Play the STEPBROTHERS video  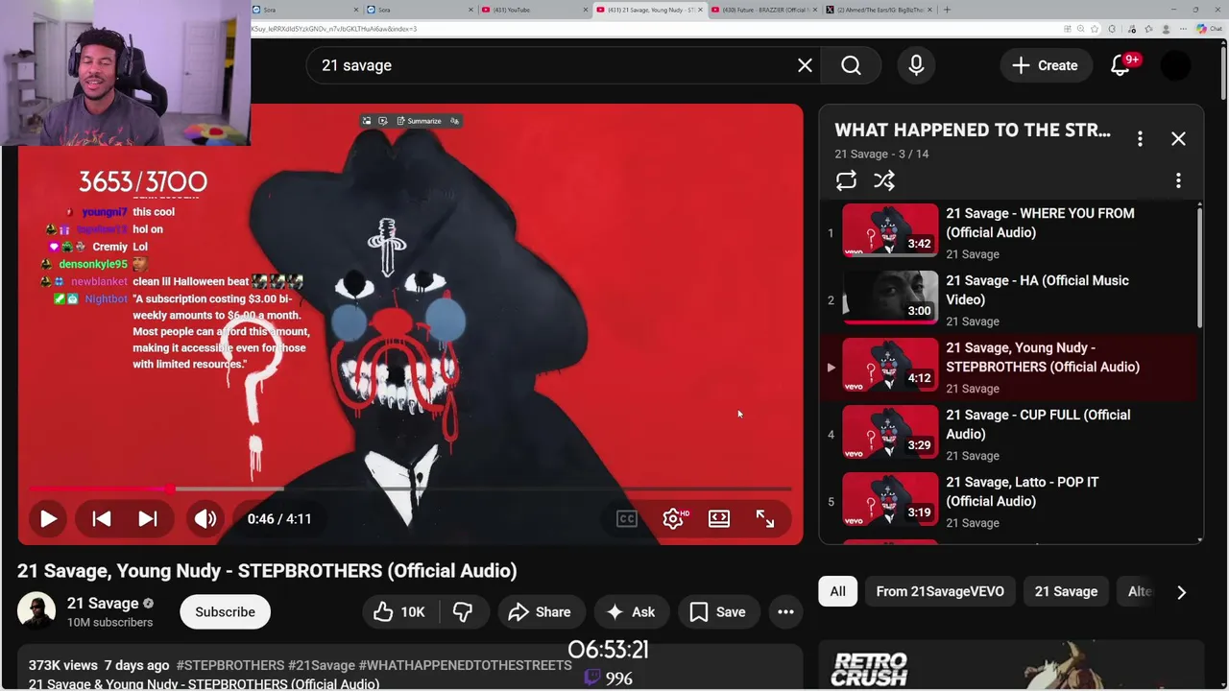tap(48, 518)
